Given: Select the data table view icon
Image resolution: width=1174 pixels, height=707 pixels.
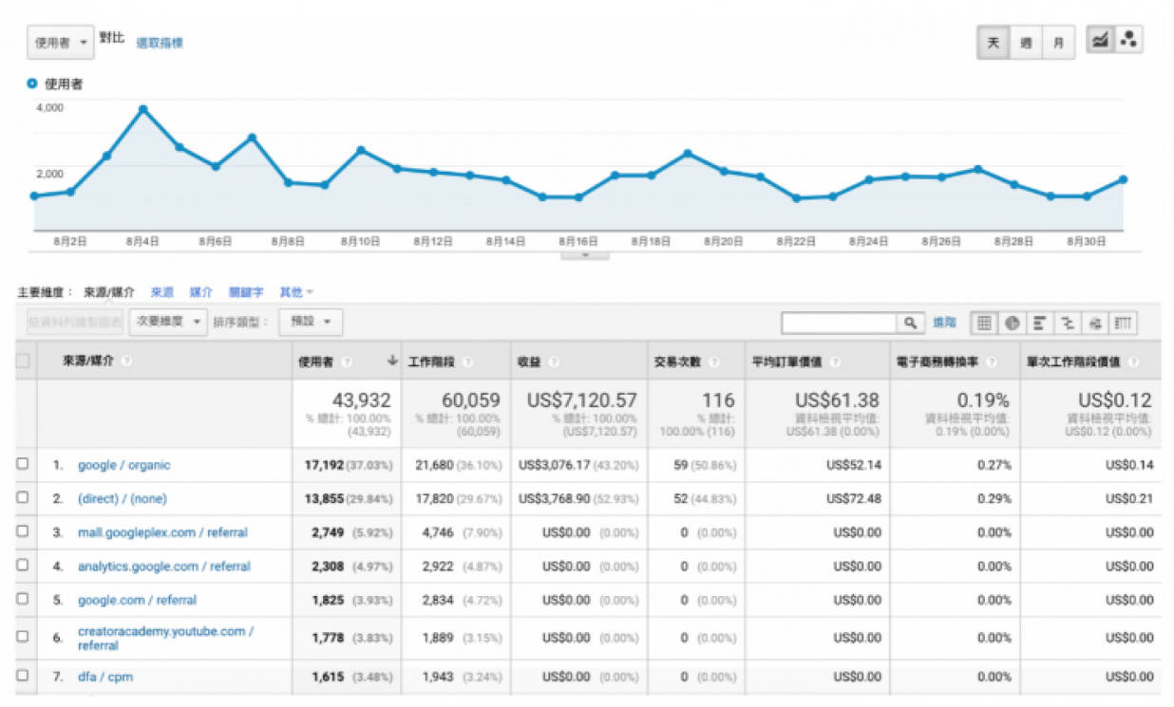Looking at the screenshot, I should (984, 324).
